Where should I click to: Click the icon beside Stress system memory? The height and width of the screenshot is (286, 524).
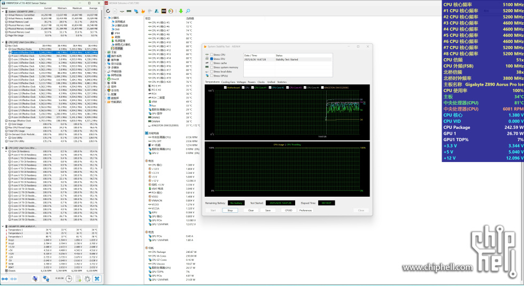(x=207, y=67)
